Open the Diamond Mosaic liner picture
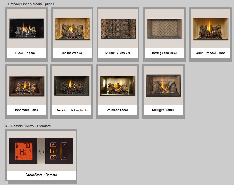Image resolution: width=234 pixels, height=185 pixels. (x=118, y=29)
